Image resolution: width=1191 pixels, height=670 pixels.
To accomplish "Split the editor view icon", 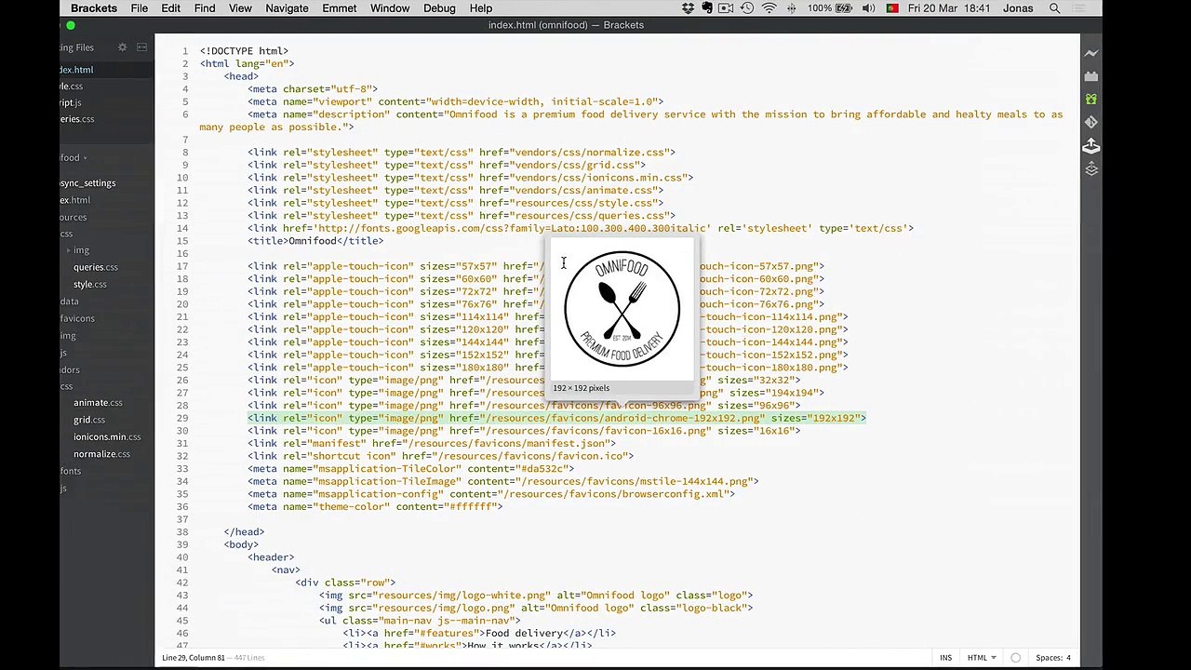I will point(141,47).
